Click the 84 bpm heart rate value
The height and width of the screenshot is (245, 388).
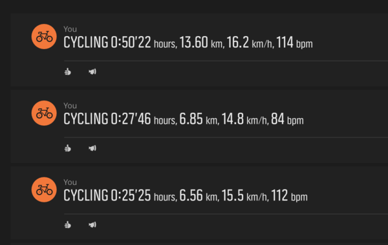(x=287, y=119)
